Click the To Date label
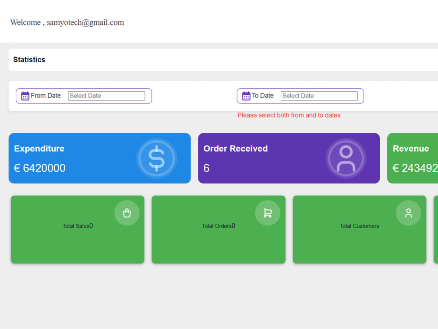This screenshot has width=438, height=329. (x=262, y=96)
